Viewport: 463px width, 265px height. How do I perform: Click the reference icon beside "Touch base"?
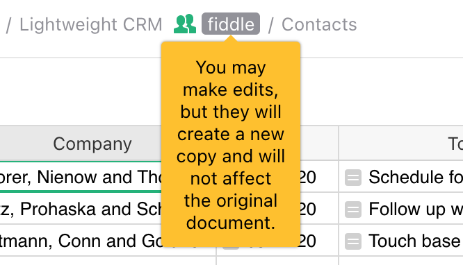[x=353, y=241]
